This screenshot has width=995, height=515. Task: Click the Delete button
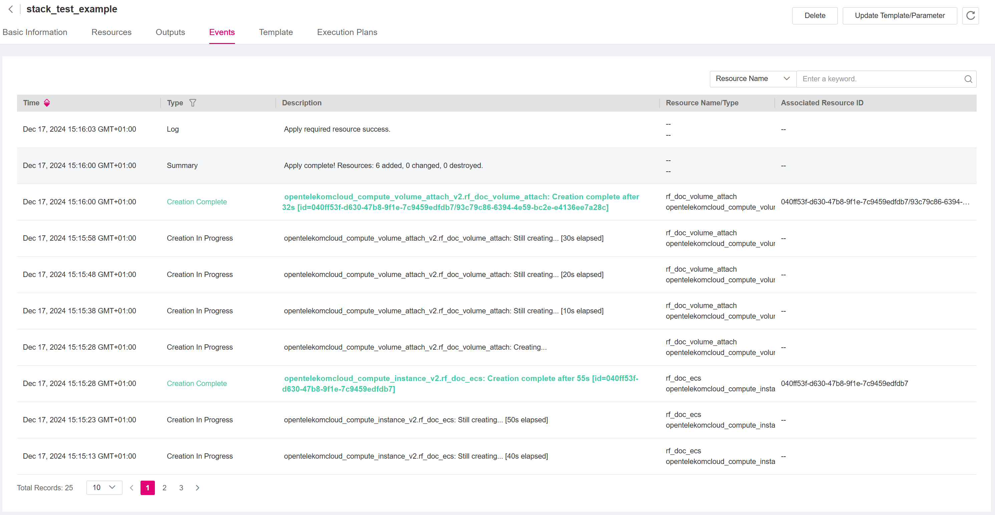pos(815,15)
